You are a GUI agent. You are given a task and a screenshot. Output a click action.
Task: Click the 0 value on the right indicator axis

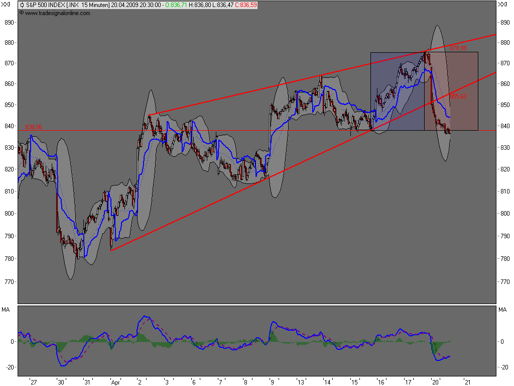[502, 342]
